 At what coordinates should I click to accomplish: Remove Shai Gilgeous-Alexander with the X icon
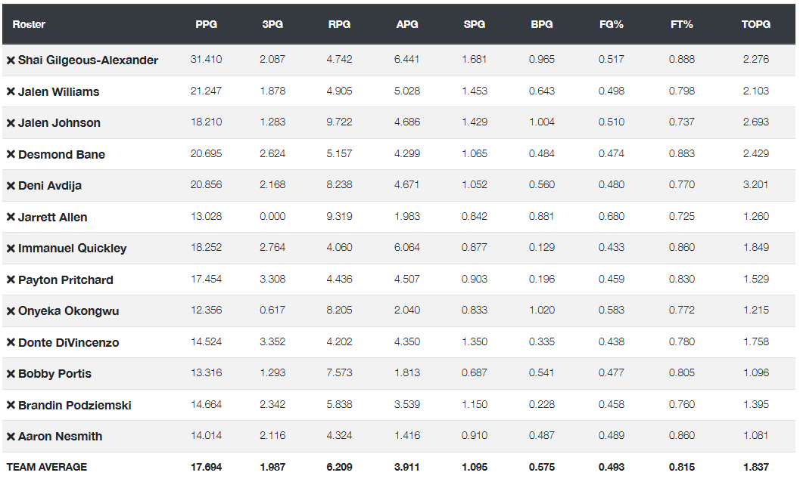pos(11,60)
